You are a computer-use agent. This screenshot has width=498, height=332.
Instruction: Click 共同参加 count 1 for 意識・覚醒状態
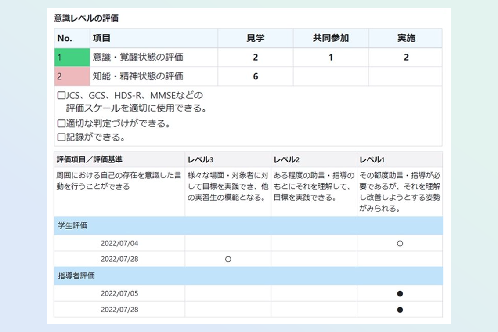(331, 58)
